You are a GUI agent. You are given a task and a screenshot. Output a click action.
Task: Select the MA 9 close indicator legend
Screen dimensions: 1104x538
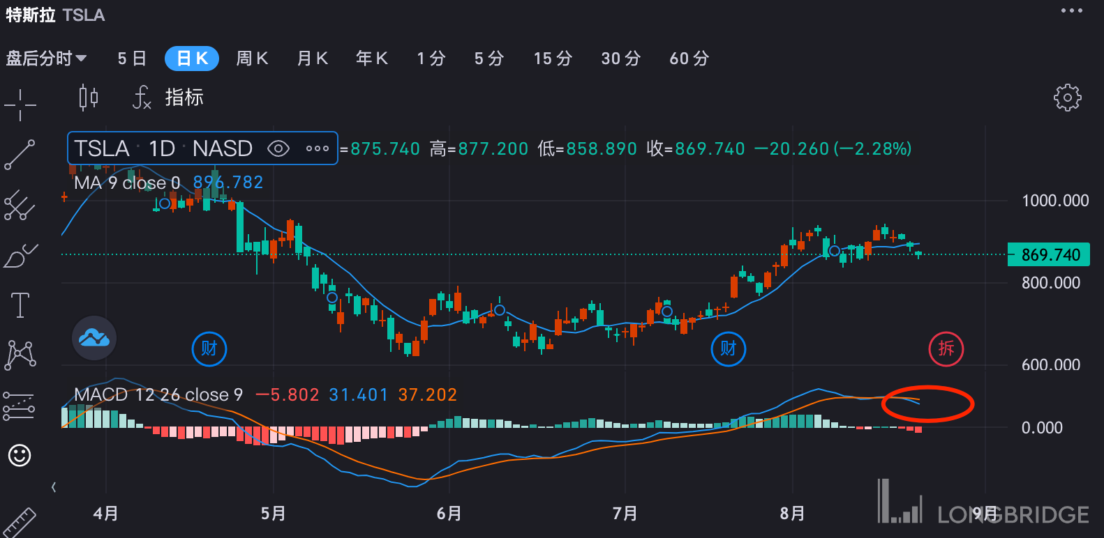pos(127,183)
